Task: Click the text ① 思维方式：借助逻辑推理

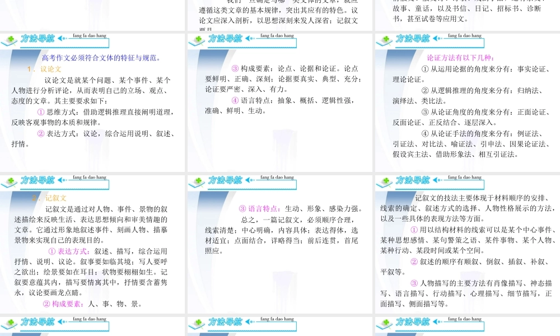Action: [x=106, y=112]
